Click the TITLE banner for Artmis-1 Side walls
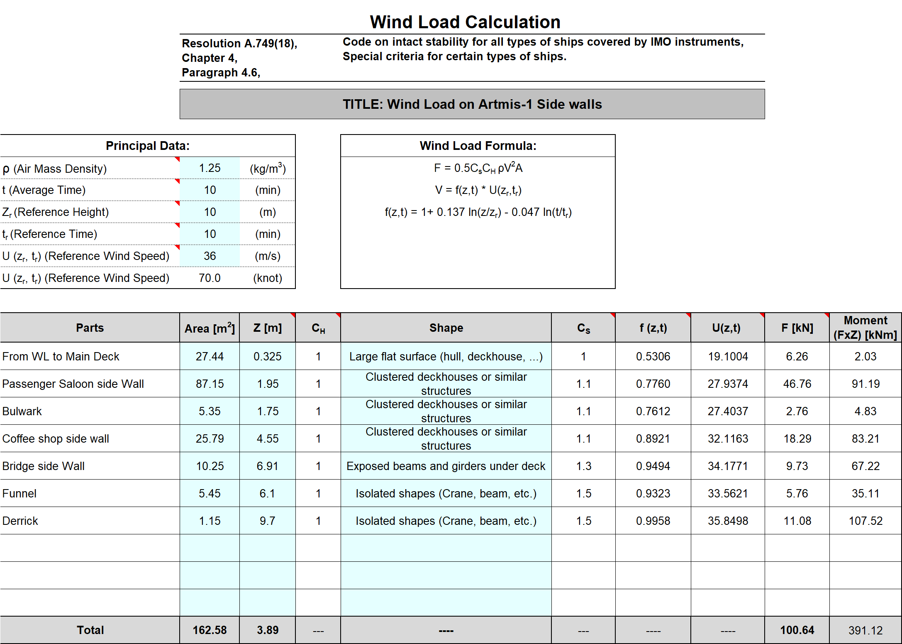The width and height of the screenshot is (902, 644). pyautogui.click(x=472, y=104)
